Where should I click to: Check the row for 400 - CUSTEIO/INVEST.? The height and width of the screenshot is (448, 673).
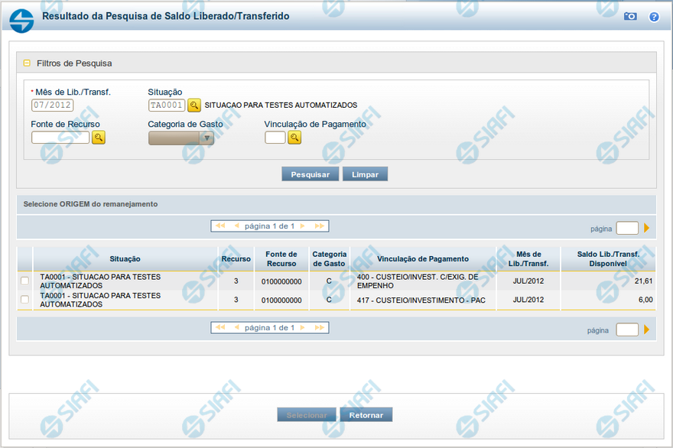click(24, 281)
